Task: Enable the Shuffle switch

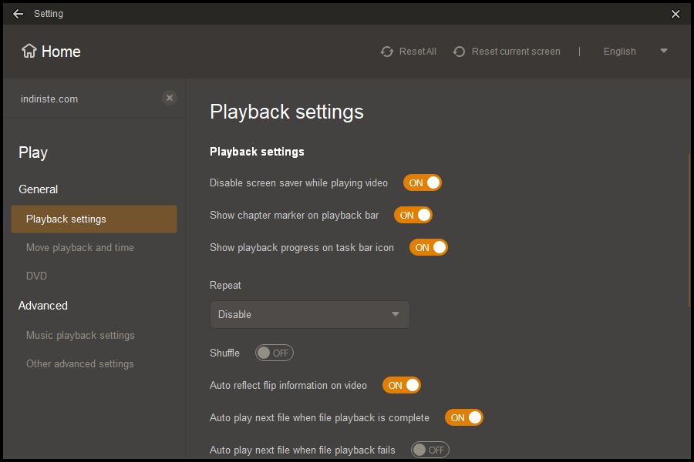Action: click(274, 353)
